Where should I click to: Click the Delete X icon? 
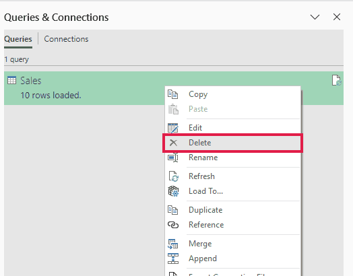click(x=173, y=143)
